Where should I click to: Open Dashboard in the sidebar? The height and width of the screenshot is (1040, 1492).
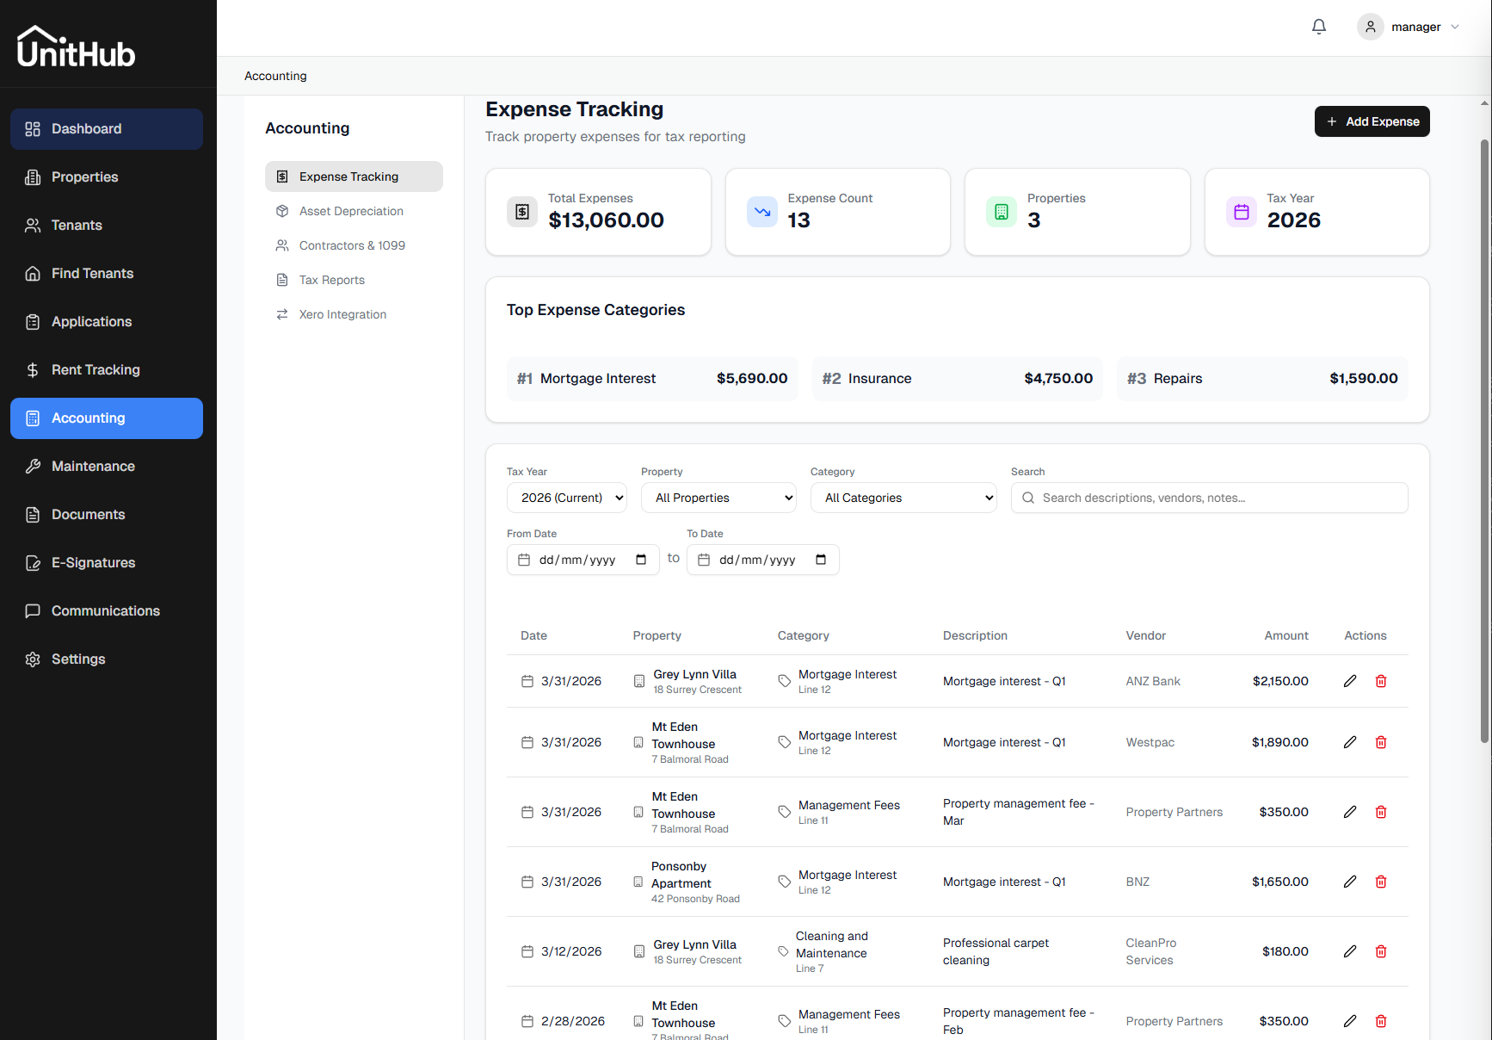(107, 129)
